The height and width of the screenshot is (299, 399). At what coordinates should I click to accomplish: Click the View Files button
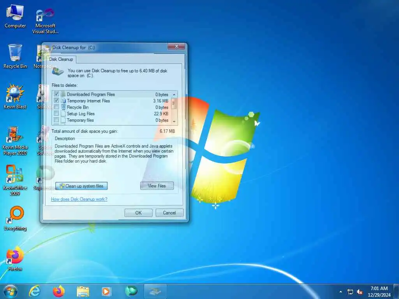point(157,186)
